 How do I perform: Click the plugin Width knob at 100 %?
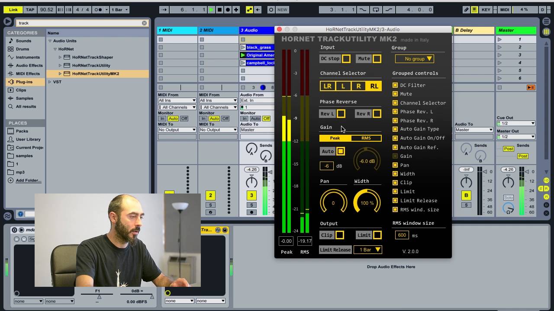(367, 201)
